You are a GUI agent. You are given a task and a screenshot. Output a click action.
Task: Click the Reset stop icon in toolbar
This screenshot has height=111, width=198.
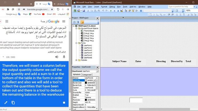click(118, 11)
